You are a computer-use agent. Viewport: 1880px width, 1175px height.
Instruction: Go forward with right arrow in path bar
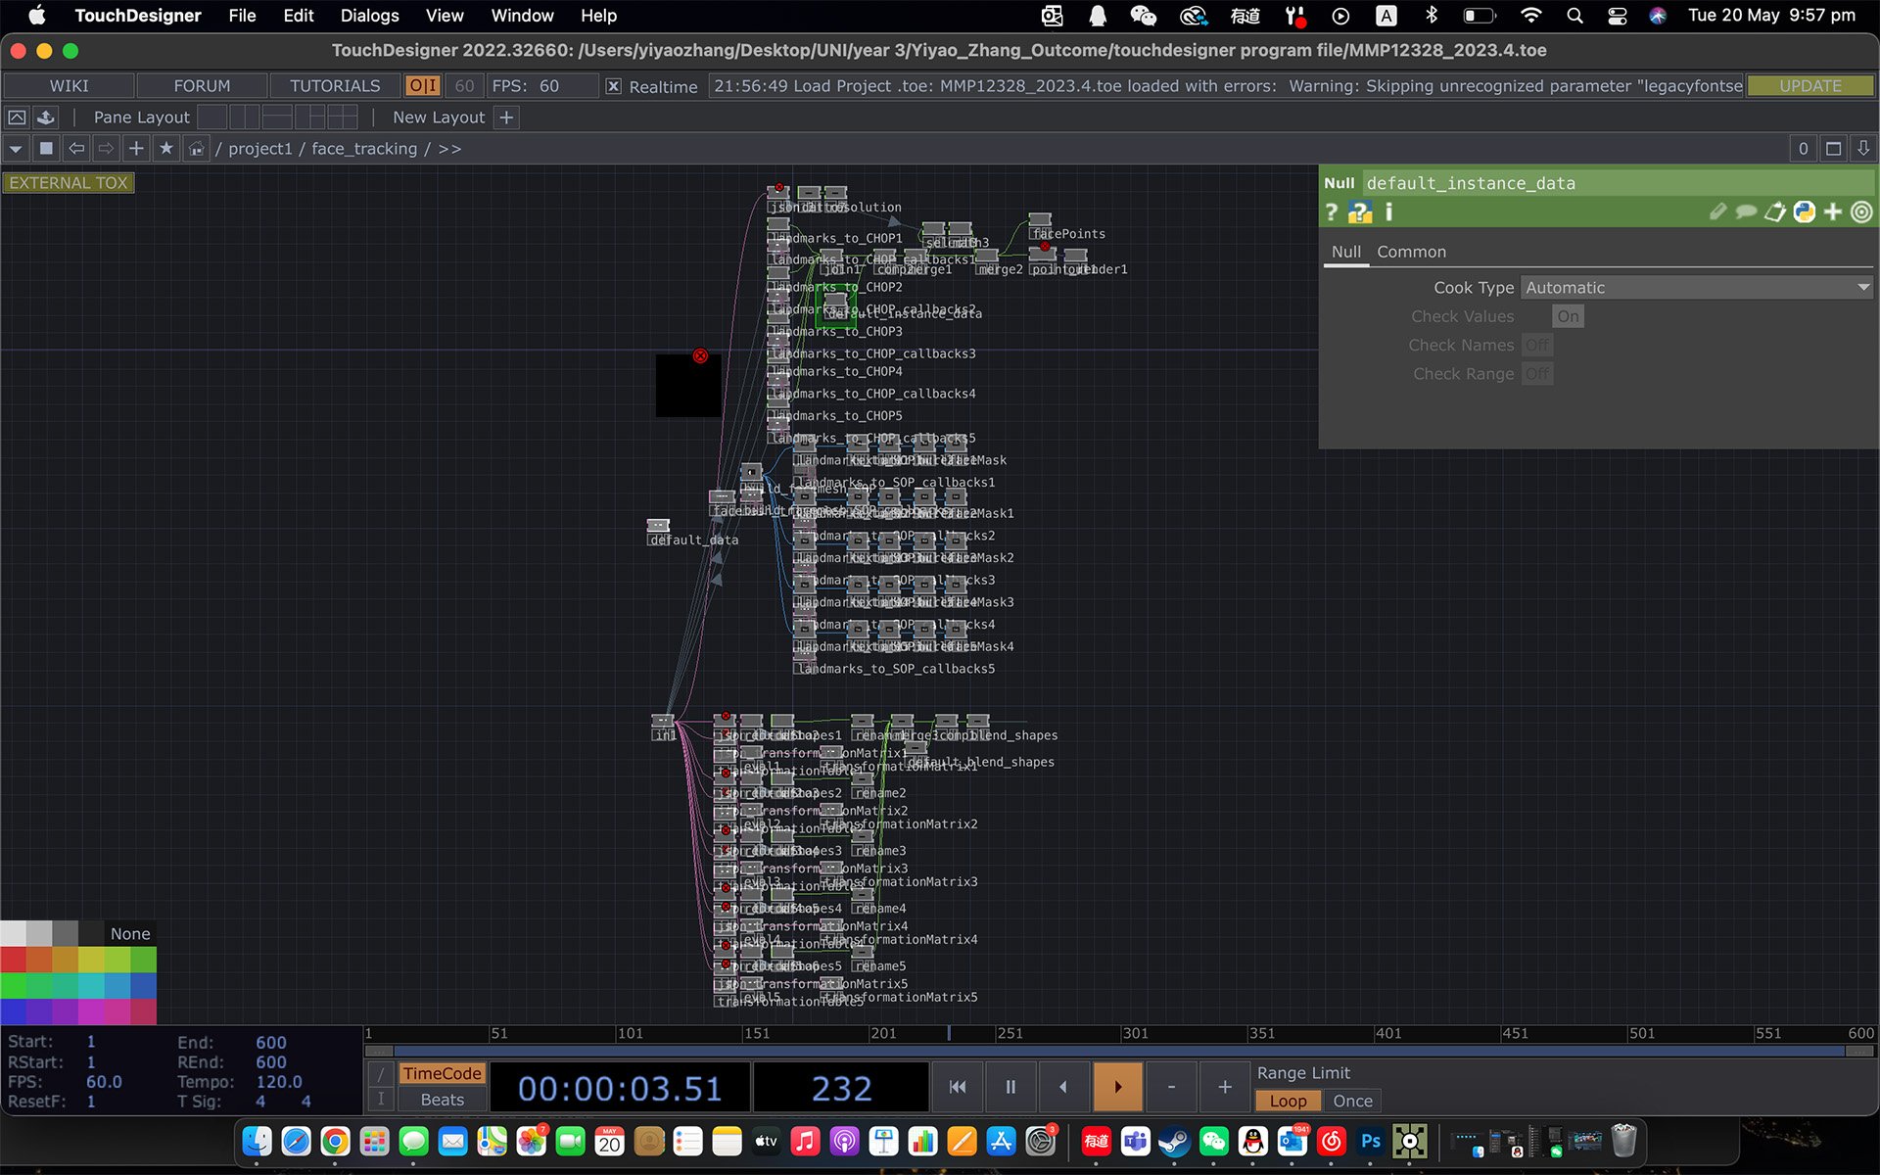106,149
